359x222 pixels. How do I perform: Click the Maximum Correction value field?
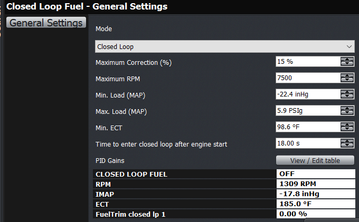(308, 62)
